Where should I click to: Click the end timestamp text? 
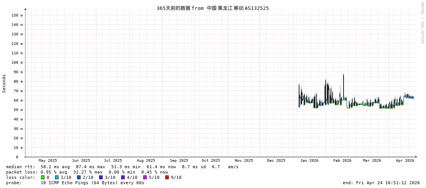(x=381, y=183)
